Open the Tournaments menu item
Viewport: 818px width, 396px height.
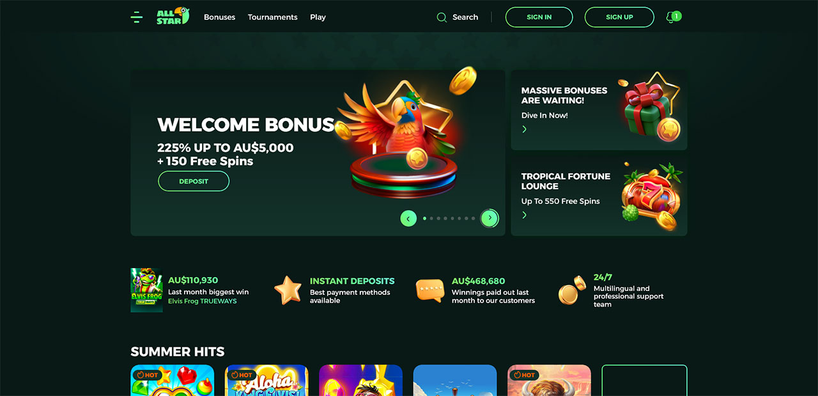[273, 17]
